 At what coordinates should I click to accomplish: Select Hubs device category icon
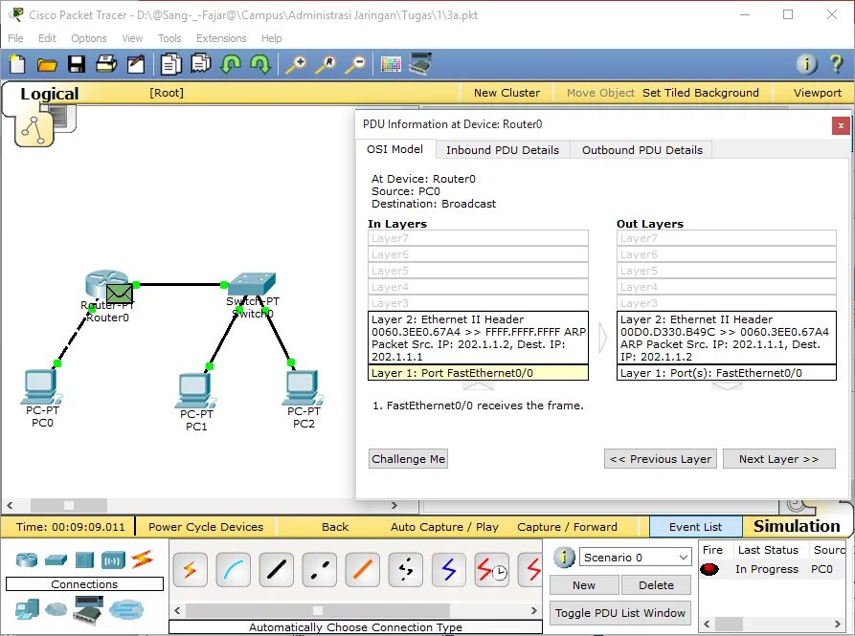84,559
